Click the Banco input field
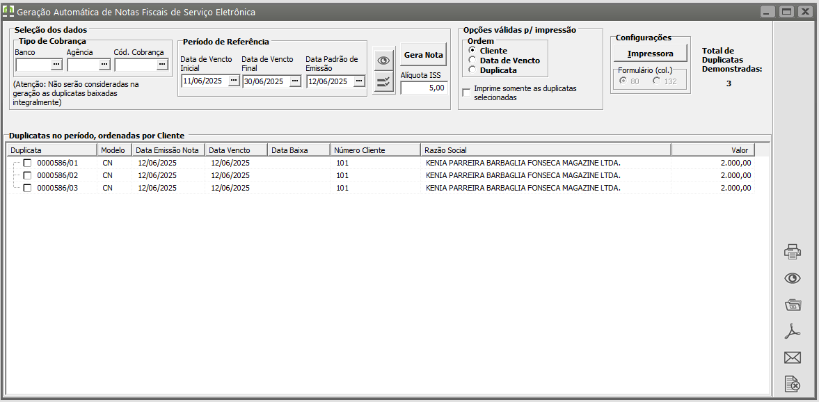The width and height of the screenshot is (819, 402). [33, 64]
